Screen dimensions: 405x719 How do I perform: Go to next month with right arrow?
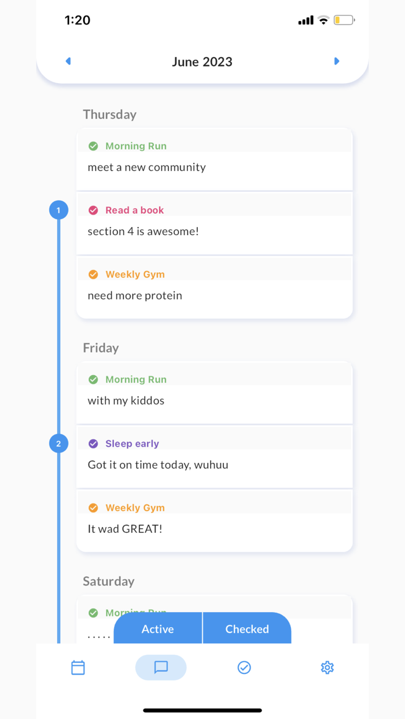(x=337, y=61)
